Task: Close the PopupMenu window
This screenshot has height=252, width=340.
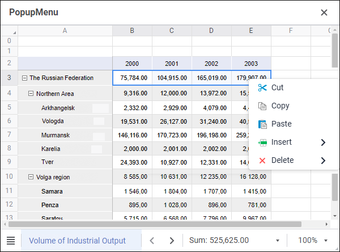Action: (x=324, y=12)
